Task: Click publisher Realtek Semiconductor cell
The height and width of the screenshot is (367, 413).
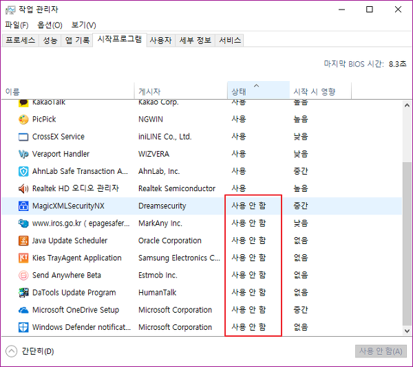Action: pyautogui.click(x=177, y=188)
